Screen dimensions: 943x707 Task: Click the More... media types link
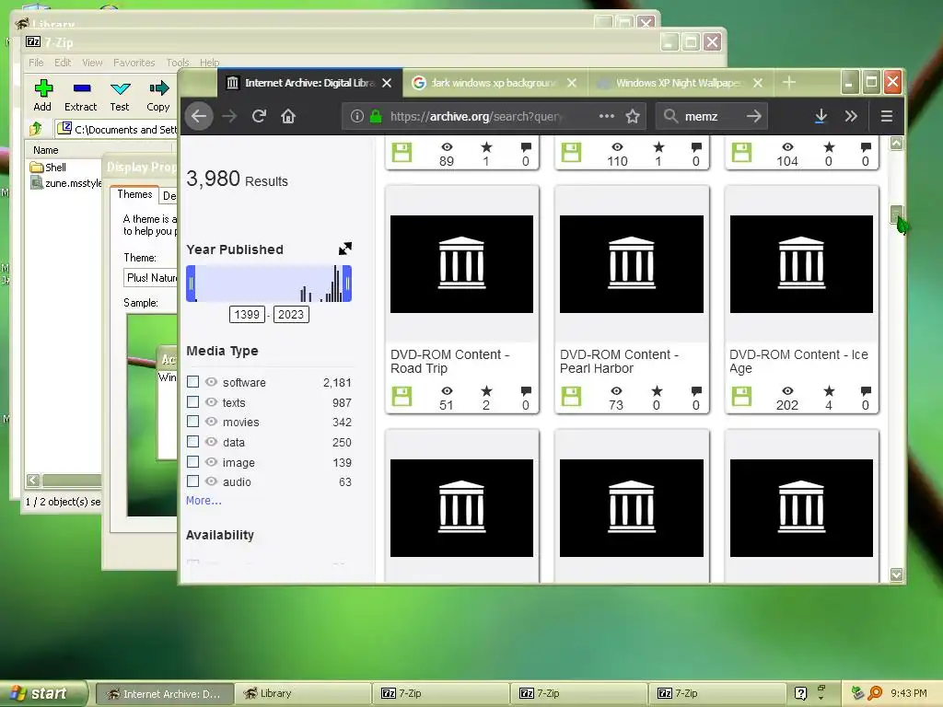pyautogui.click(x=204, y=500)
